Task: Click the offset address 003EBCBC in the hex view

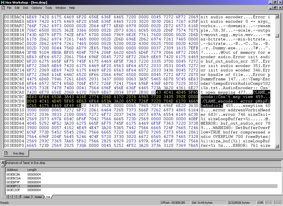Action: tap(14, 97)
